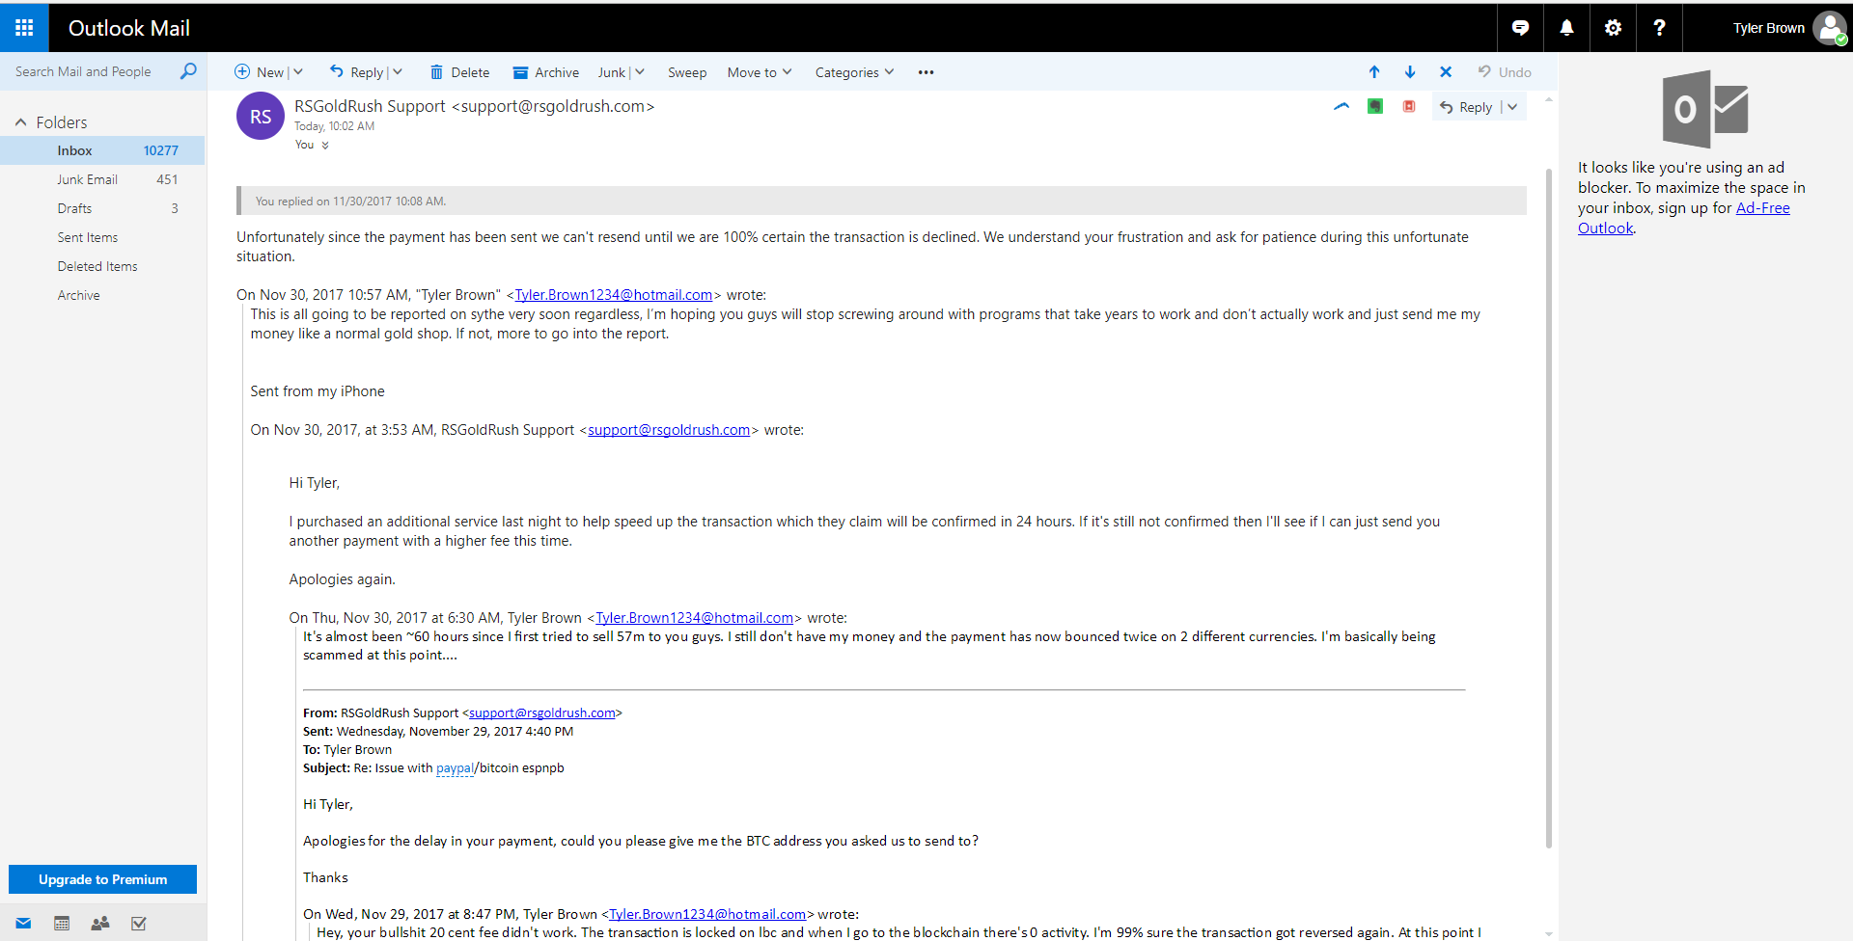Click the RSGoldRush Support sender name in the header
Viewport: 1853px width, 941px height.
(x=370, y=106)
